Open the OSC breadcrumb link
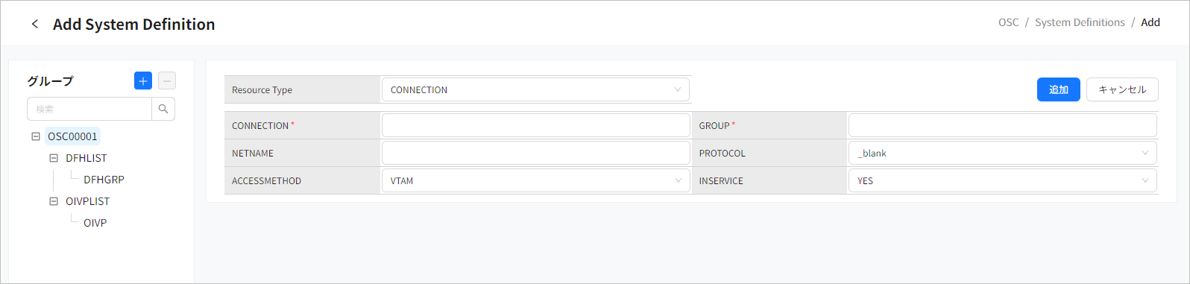Screen dimensions: 1190x284 (1008, 22)
